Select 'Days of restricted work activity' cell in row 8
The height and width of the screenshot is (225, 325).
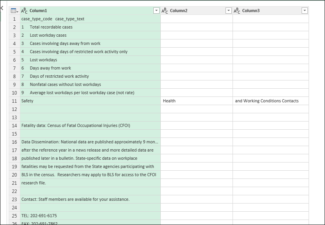point(90,76)
